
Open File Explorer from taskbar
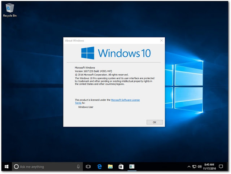[x=110, y=167]
